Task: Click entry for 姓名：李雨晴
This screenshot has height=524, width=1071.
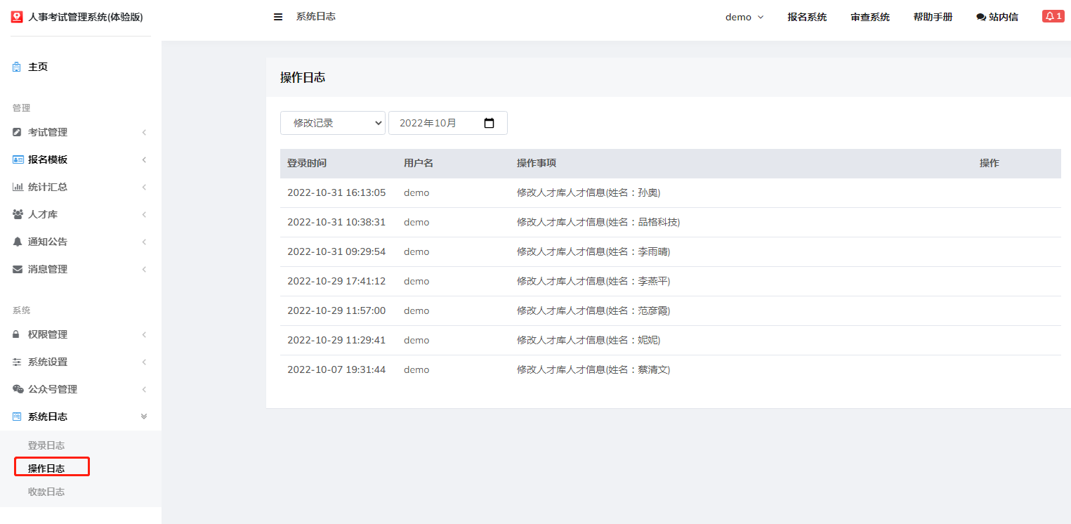Action: [x=593, y=251]
